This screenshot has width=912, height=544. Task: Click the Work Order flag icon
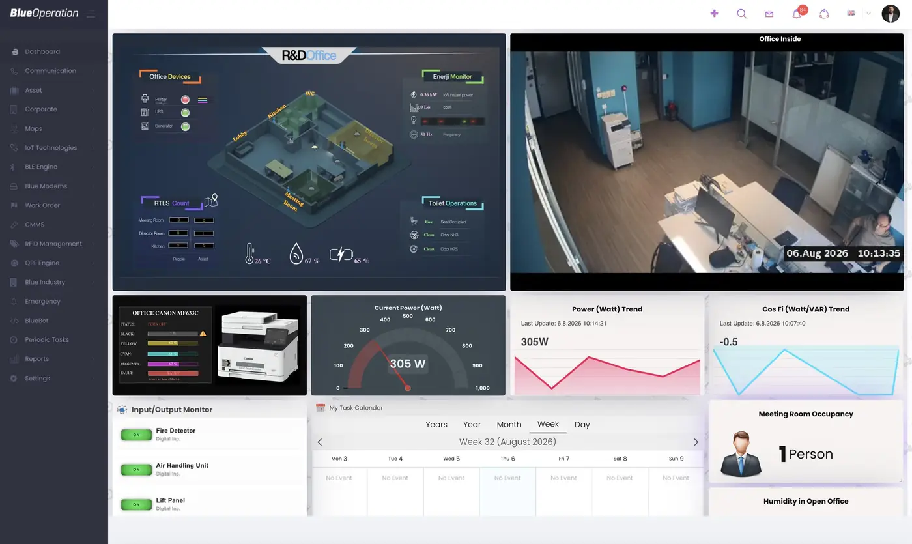coord(13,205)
